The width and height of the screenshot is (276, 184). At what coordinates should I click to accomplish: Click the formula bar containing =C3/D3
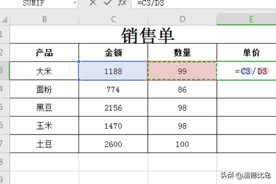[204, 3]
